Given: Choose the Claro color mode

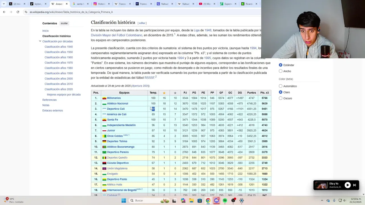Looking at the screenshot, I should click(x=281, y=92).
